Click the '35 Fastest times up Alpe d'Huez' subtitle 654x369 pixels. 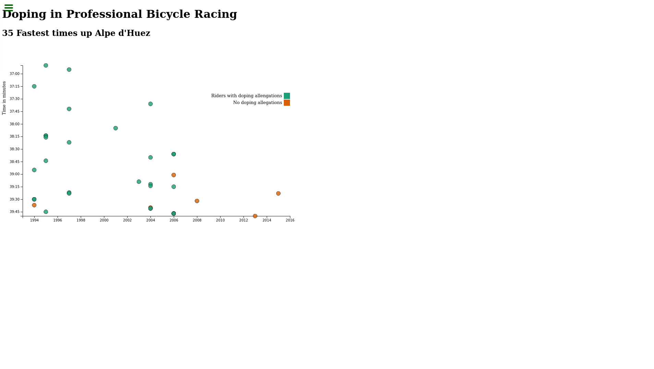[x=76, y=33]
